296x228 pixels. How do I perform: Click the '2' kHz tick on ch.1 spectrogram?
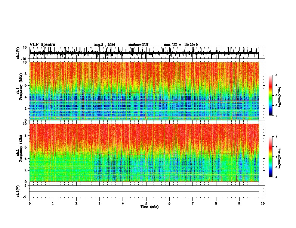pyautogui.click(x=26, y=108)
